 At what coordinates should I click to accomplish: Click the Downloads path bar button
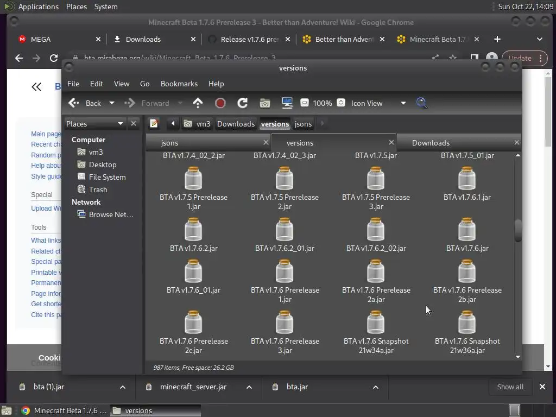tap(236, 124)
